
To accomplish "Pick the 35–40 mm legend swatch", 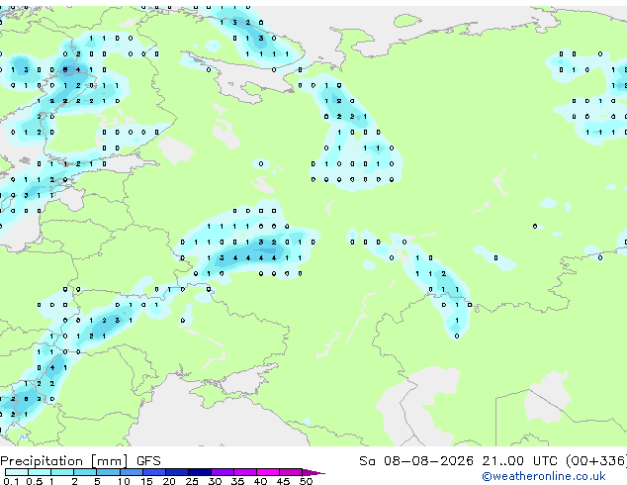I will 245,472.
